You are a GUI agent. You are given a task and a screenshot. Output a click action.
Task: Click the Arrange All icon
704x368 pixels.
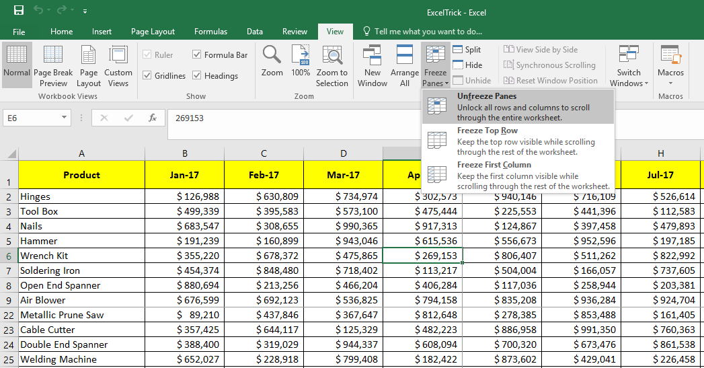[x=405, y=65]
